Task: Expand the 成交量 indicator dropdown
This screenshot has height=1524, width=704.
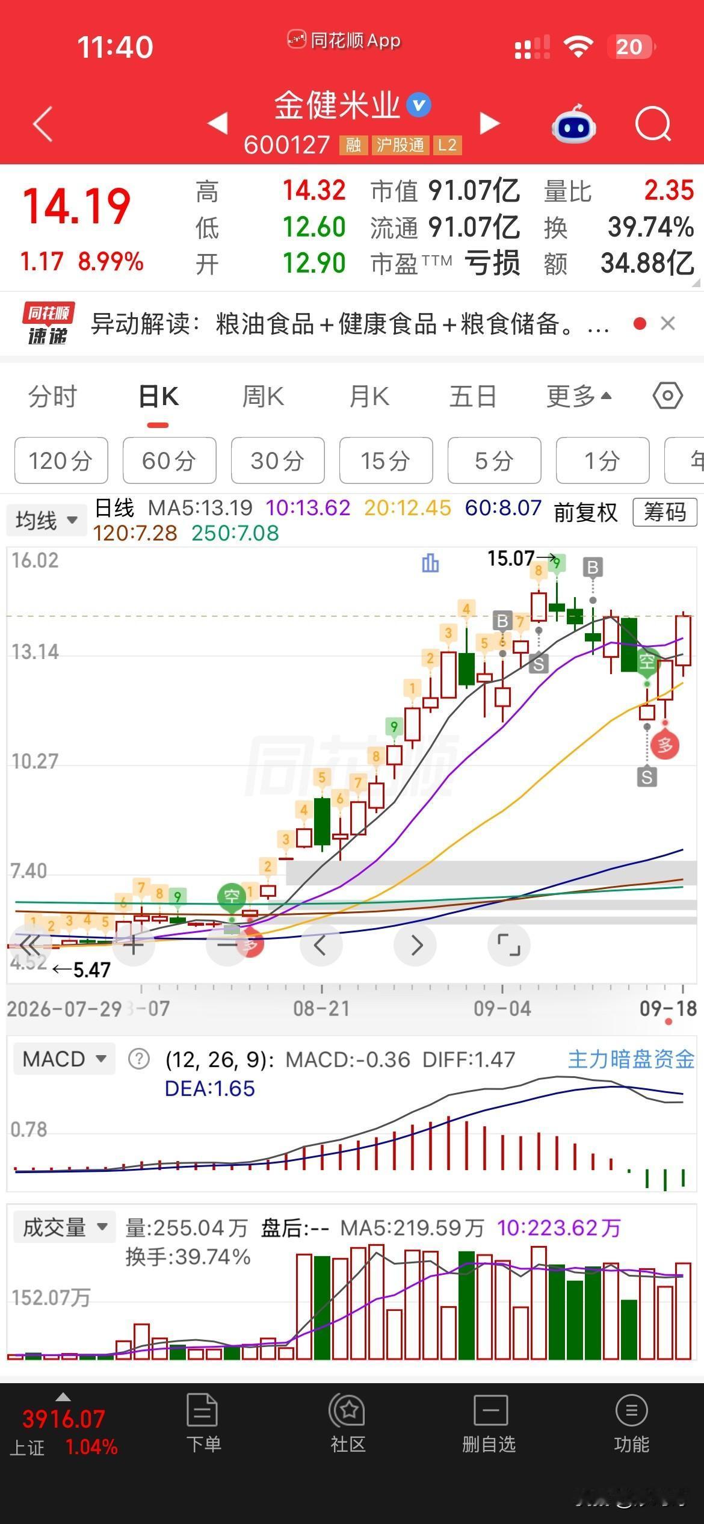Action: click(x=64, y=1227)
